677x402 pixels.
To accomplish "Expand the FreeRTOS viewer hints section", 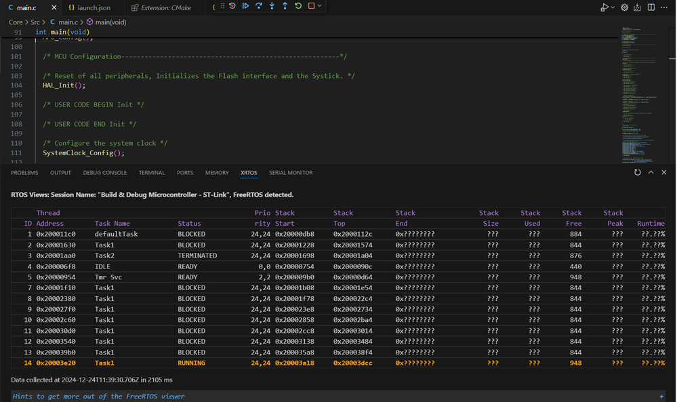I will pyautogui.click(x=661, y=397).
